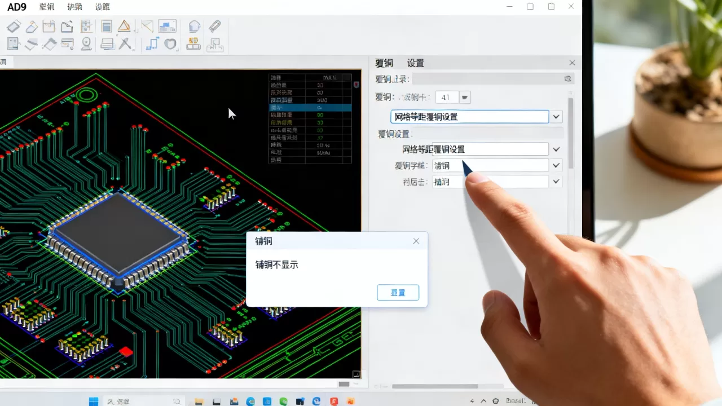
Task: Click the blue window panel icon
Action: pyautogui.click(x=107, y=26)
